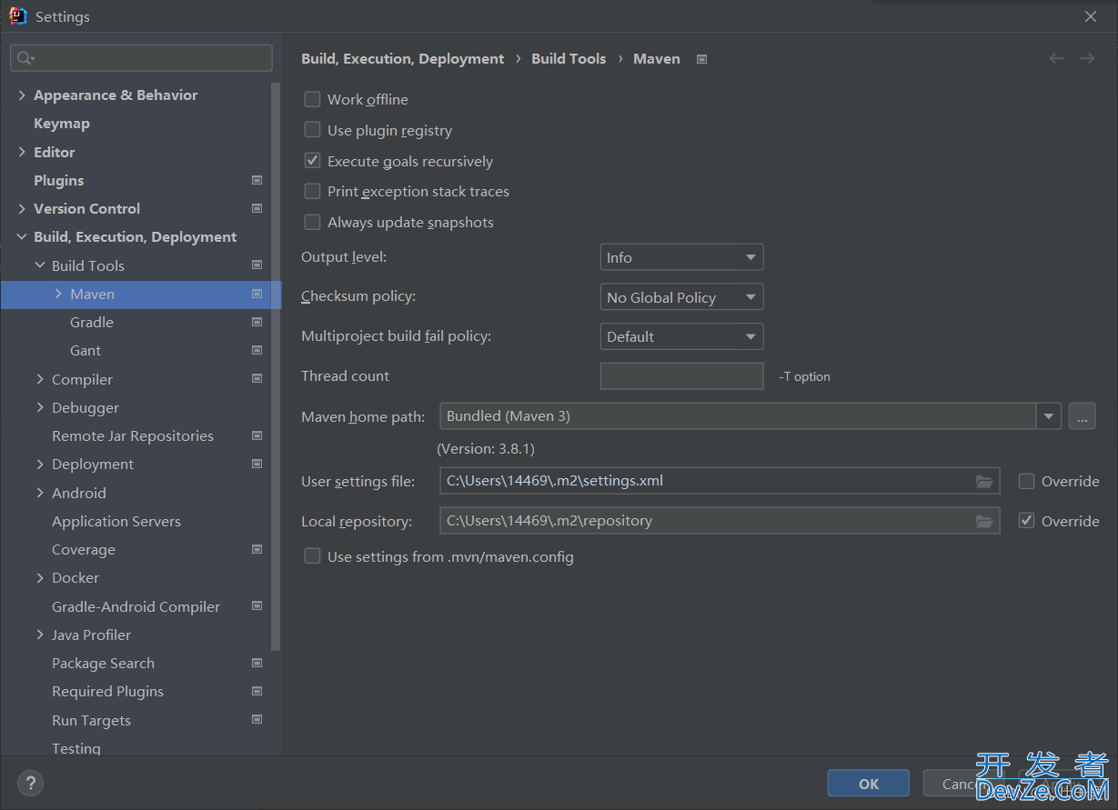Go forward using the right arrow

(x=1087, y=58)
